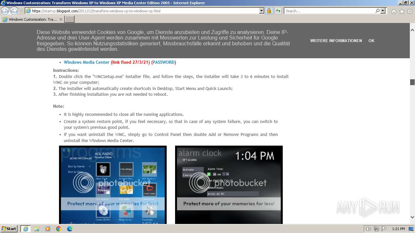Click the Search input box
Image resolution: width=415 pixels, height=233 pixels.
[329, 11]
